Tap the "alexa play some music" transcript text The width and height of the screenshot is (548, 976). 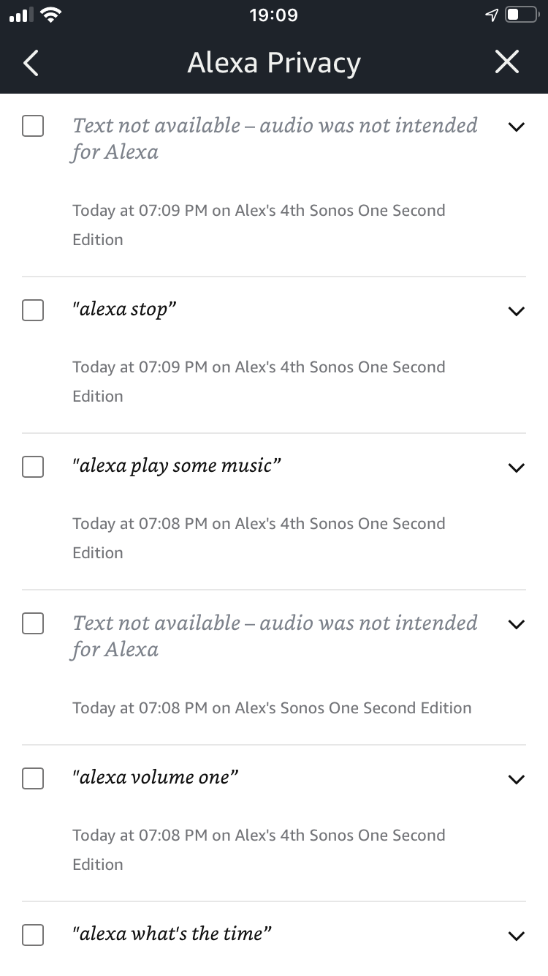point(177,465)
